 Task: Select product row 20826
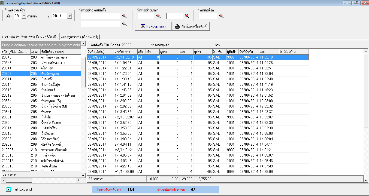[41, 139]
